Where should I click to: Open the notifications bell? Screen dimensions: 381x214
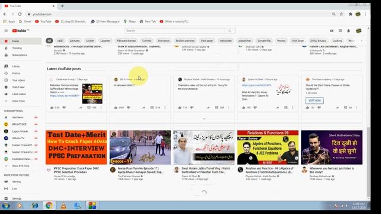coord(349,31)
